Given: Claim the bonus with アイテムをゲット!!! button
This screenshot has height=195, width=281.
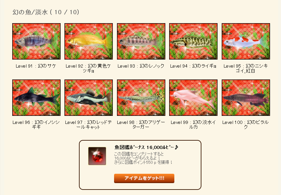Looking at the screenshot, I should (x=144, y=178).
